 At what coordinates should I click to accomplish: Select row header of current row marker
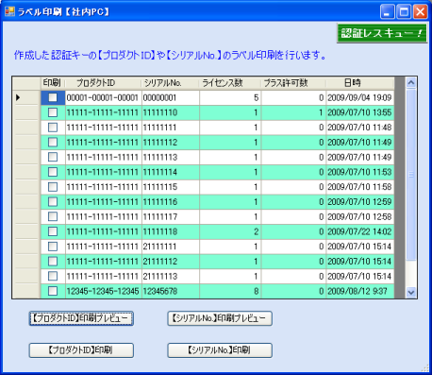pos(26,97)
